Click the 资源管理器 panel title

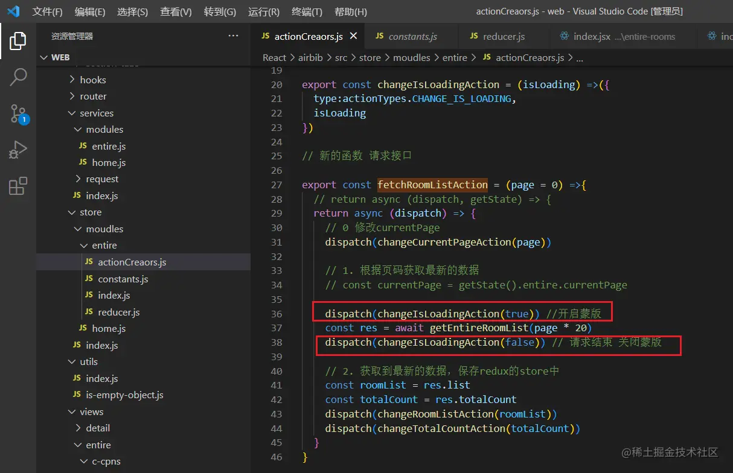click(72, 36)
